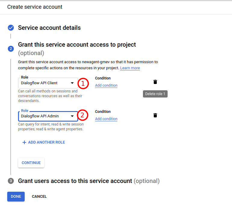This screenshot has width=232, height=214.
Task: Click the DONE button
Action: tap(16, 197)
